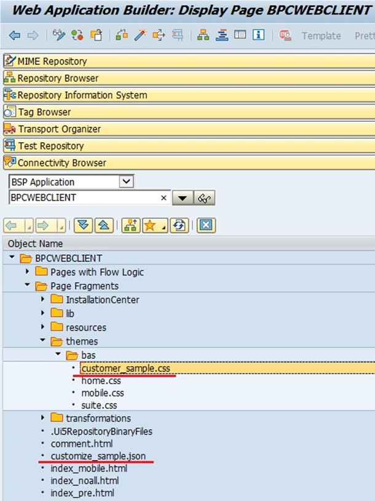Image resolution: width=375 pixels, height=501 pixels.
Task: Expand the InstallationCenter folder
Action: point(43,300)
